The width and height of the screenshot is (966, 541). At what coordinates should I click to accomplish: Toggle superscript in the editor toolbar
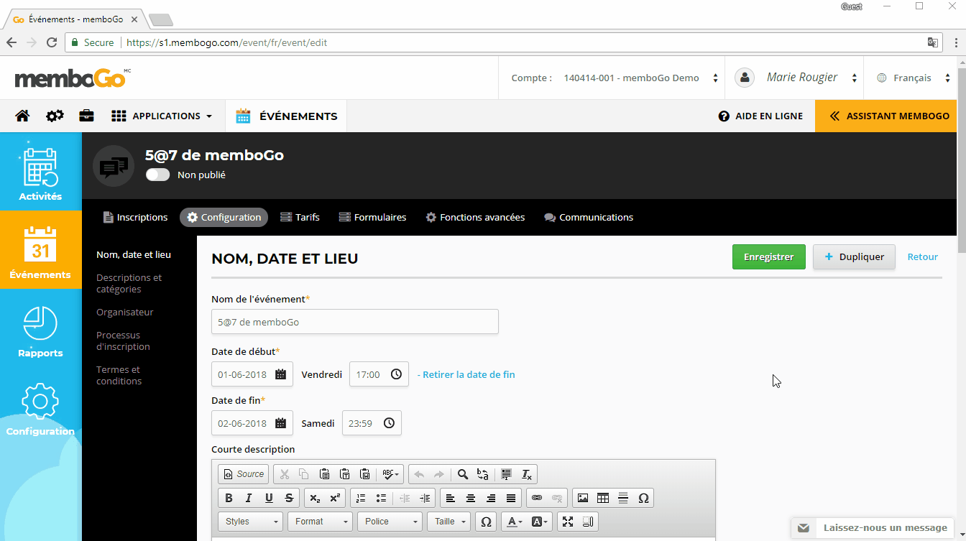334,498
